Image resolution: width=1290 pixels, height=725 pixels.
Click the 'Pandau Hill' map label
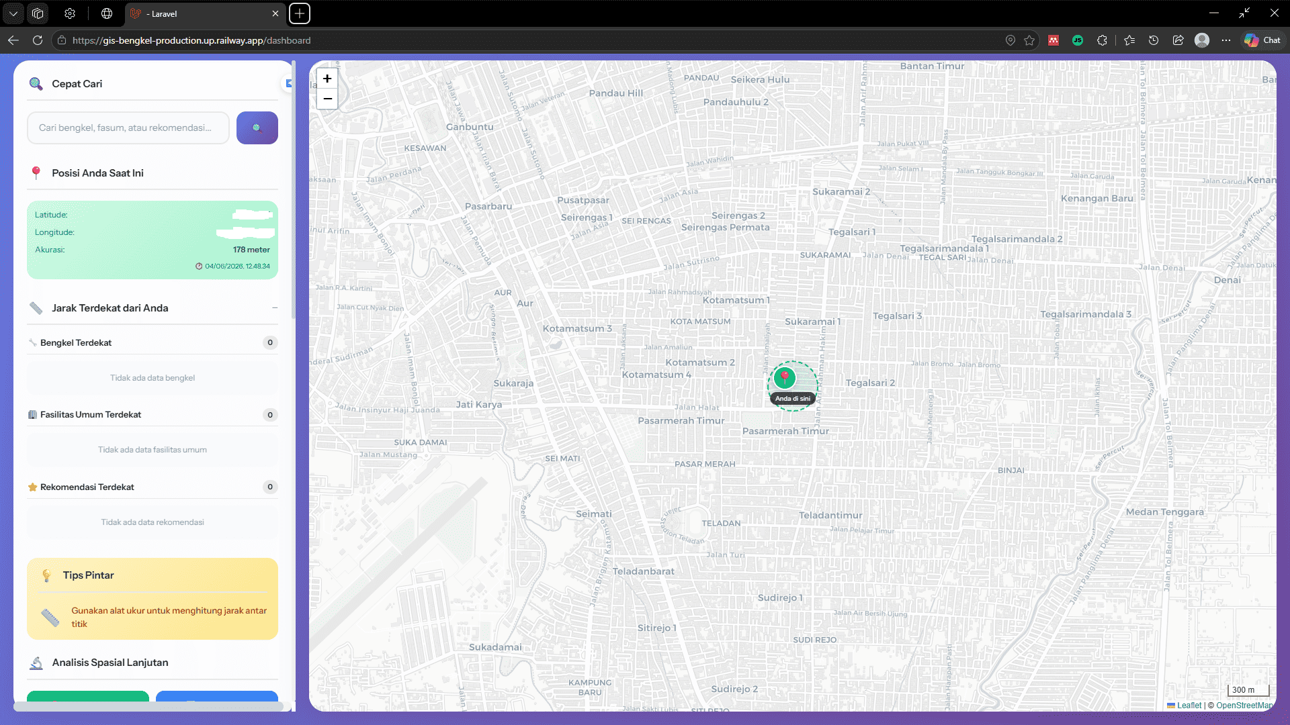click(x=615, y=93)
